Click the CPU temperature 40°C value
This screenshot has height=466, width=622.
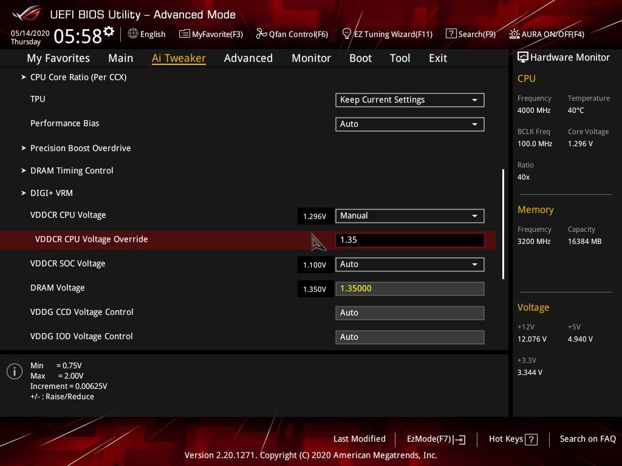[576, 110]
